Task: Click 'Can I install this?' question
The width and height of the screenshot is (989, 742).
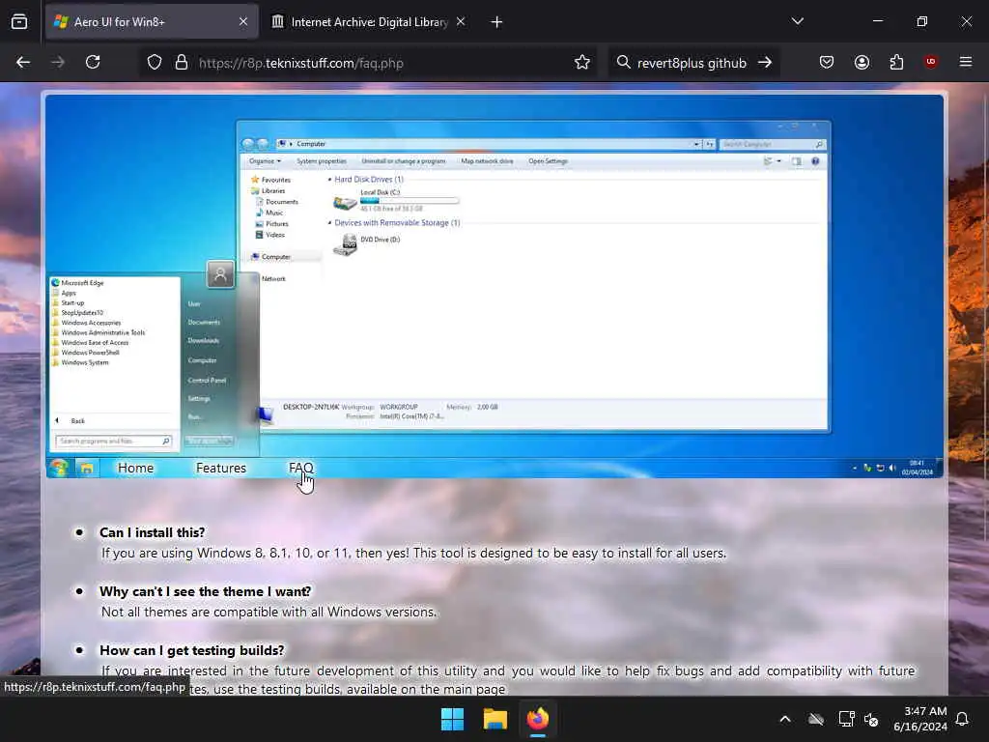Action: tap(152, 532)
